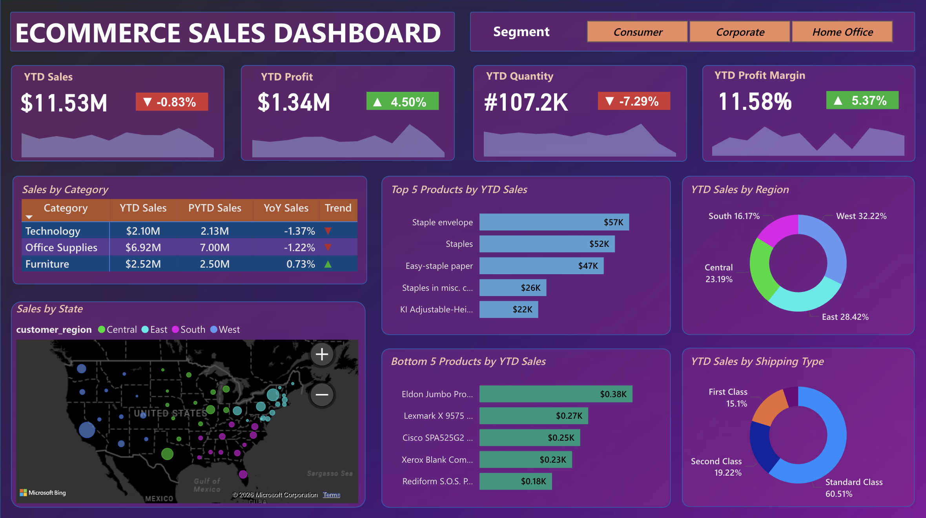Click the 11.58% Profit Margin value
This screenshot has height=518, width=926.
pyautogui.click(x=755, y=102)
